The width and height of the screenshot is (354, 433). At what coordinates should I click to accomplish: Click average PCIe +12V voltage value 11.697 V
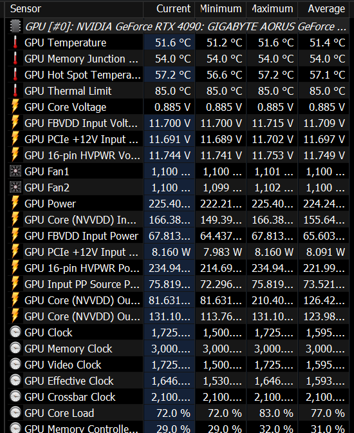(x=324, y=139)
